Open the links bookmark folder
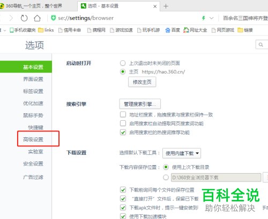The height and width of the screenshot is (219, 268). (x=46, y=30)
